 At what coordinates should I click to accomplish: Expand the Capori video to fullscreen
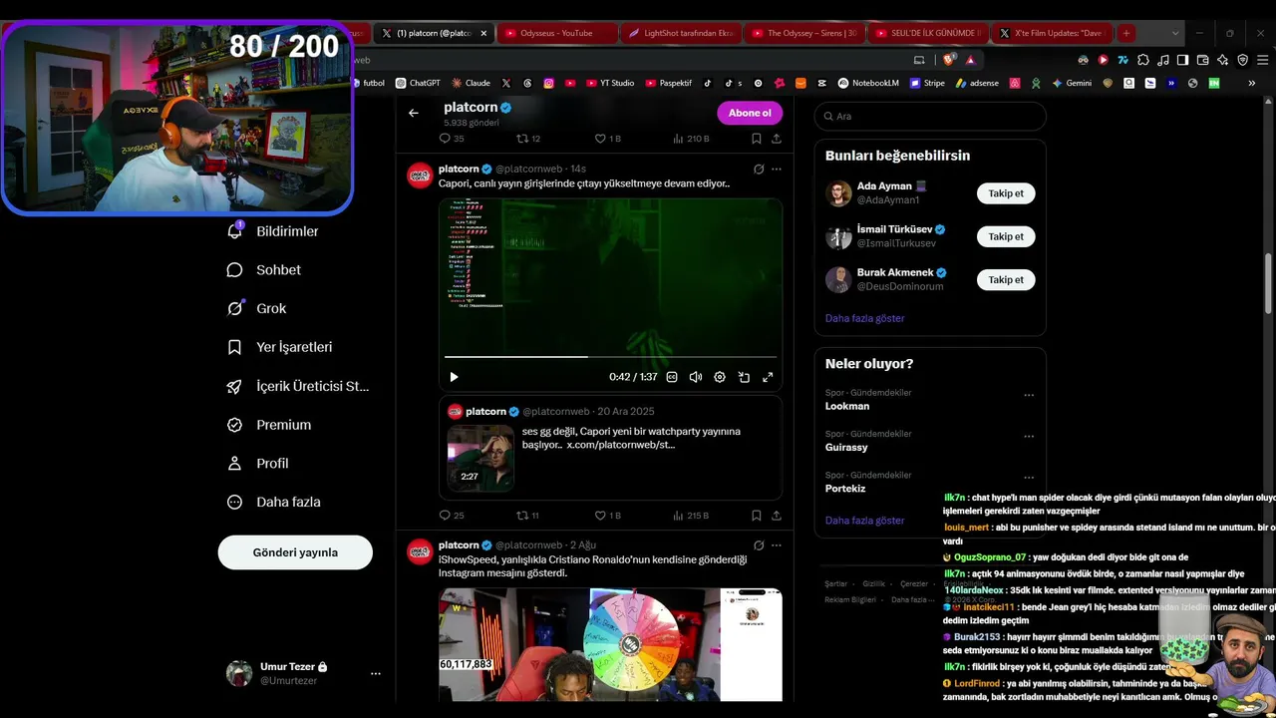tap(768, 377)
